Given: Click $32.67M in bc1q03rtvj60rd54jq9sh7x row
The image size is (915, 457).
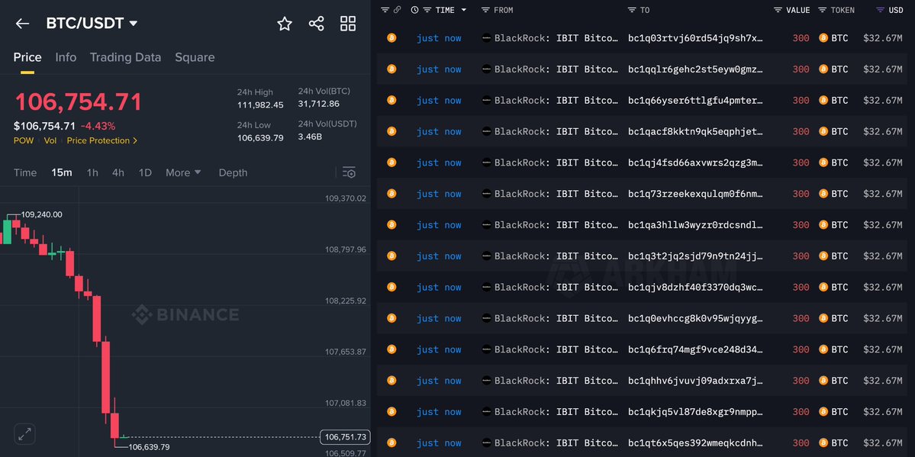Looking at the screenshot, I should point(882,38).
